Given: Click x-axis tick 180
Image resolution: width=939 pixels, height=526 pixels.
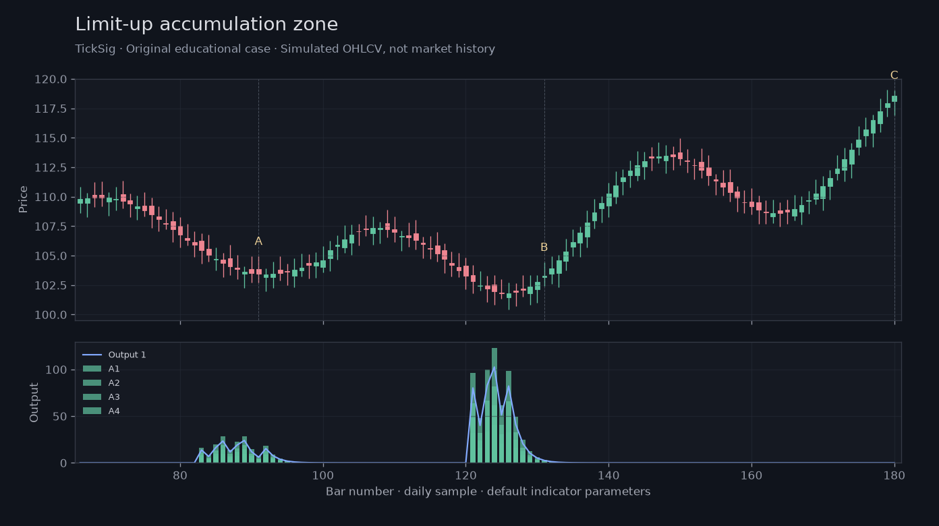Looking at the screenshot, I should [x=894, y=475].
